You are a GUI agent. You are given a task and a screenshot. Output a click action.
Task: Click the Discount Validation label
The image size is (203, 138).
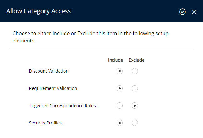coord(49,71)
